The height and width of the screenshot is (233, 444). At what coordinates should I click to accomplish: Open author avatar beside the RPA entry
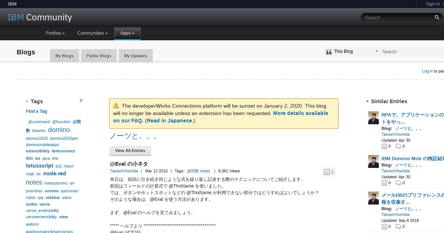point(373,118)
